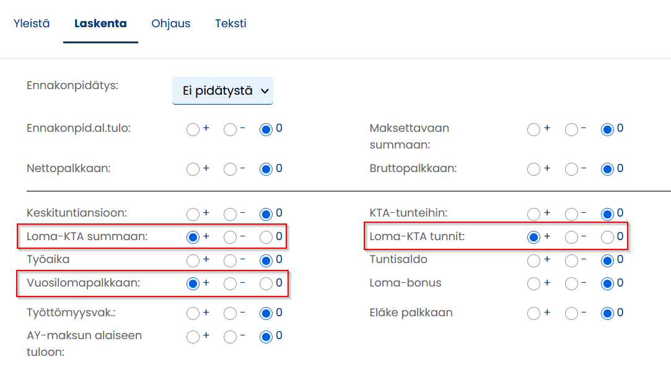The height and width of the screenshot is (367, 671).
Task: Open the Teksti tab
Action: (230, 23)
